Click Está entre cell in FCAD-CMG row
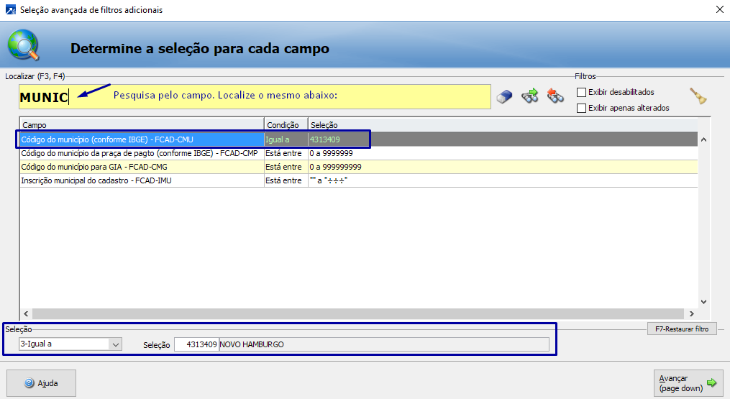 click(286, 167)
